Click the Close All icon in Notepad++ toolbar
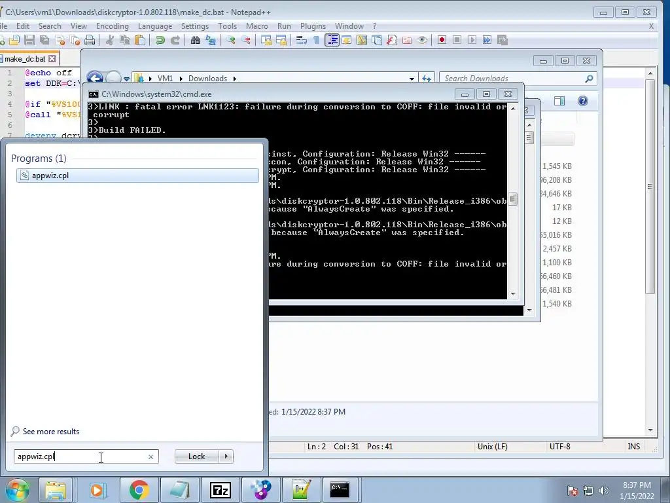The width and height of the screenshot is (670, 503). 75,40
